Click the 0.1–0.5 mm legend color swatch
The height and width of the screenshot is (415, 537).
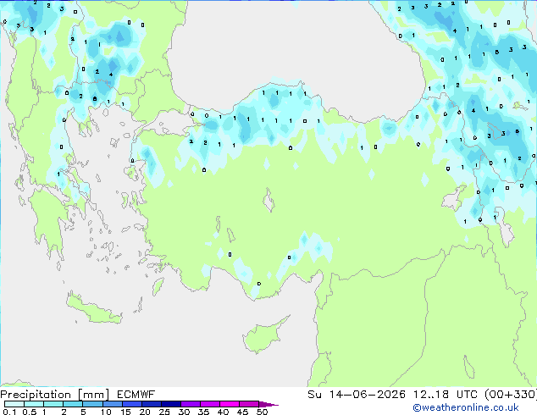coord(14,404)
